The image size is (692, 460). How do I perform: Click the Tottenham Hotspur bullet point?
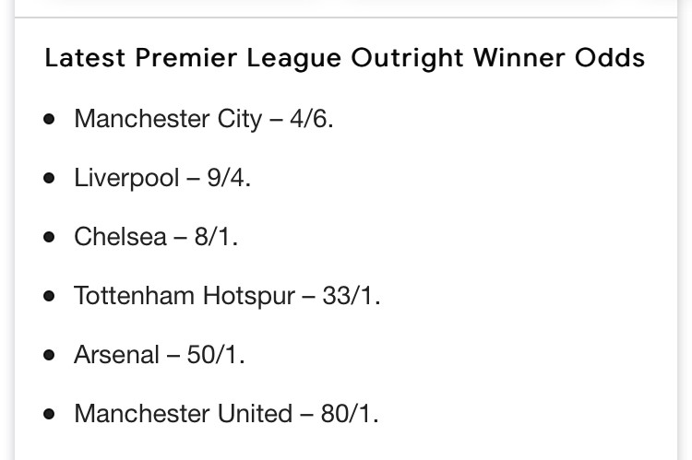49,296
